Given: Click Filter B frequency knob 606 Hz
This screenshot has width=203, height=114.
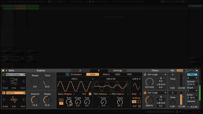Looking at the screenshot, I should coord(149,100).
